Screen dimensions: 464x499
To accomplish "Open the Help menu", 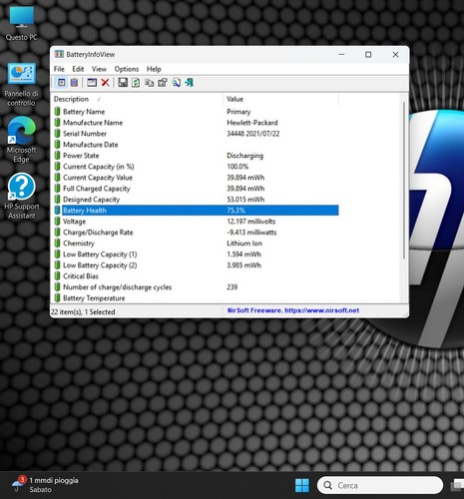I will coord(154,69).
